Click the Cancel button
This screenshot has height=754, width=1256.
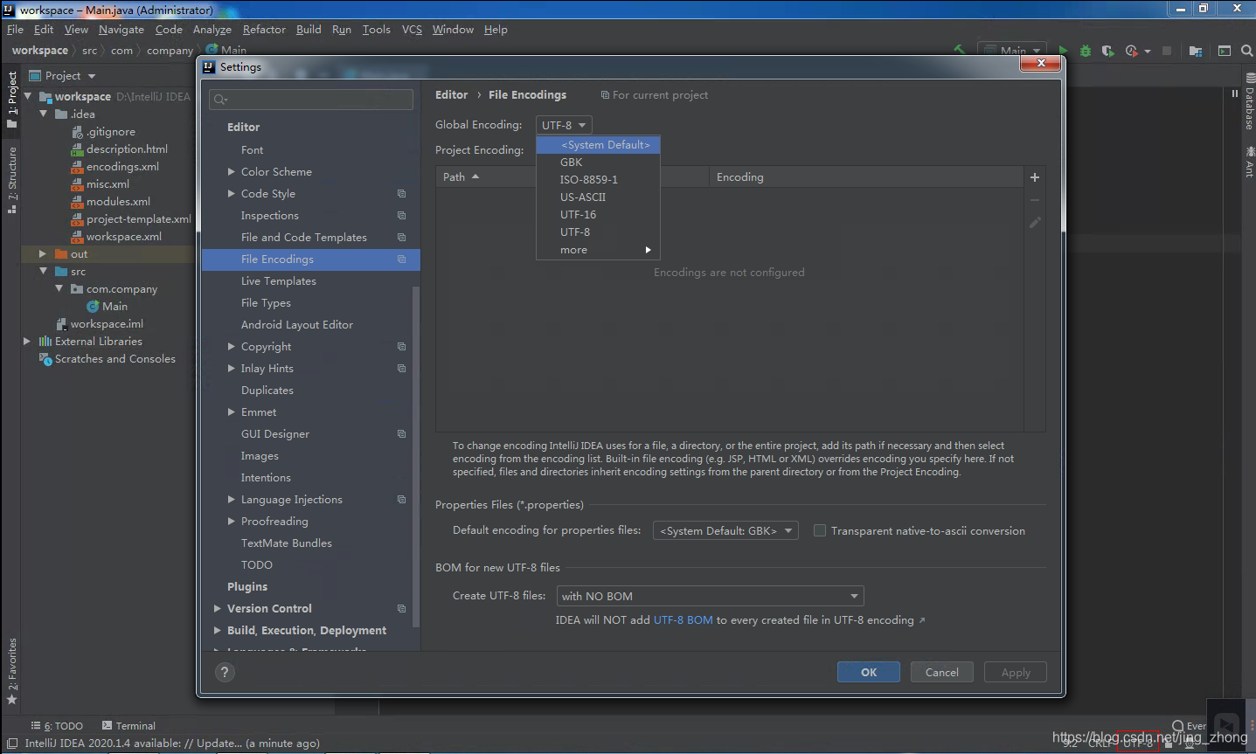click(x=942, y=672)
